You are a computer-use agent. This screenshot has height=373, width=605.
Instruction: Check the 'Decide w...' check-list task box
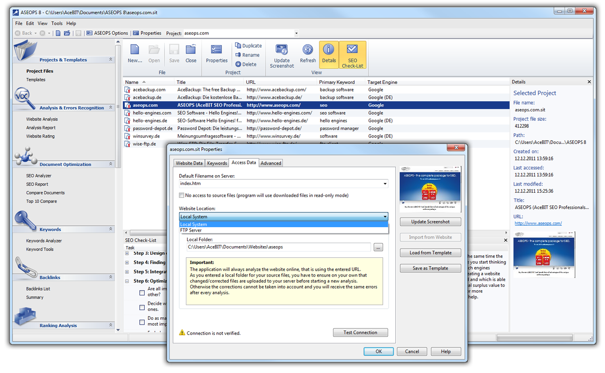[142, 307]
